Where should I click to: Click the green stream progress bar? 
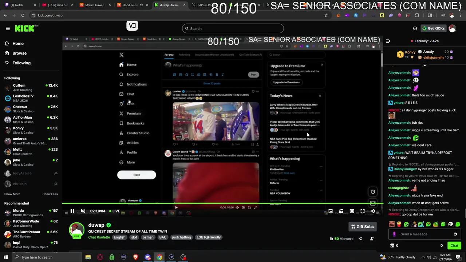click(x=222, y=203)
